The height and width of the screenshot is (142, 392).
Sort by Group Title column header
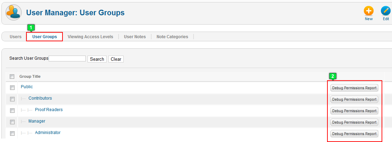pos(30,76)
